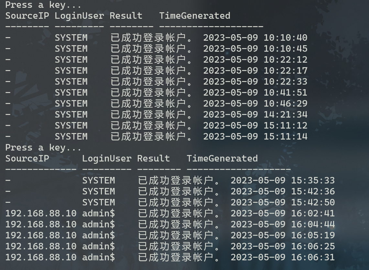Select admin$ user in the 16:05:19 row
The width and height of the screenshot is (369, 270).
[98, 235]
